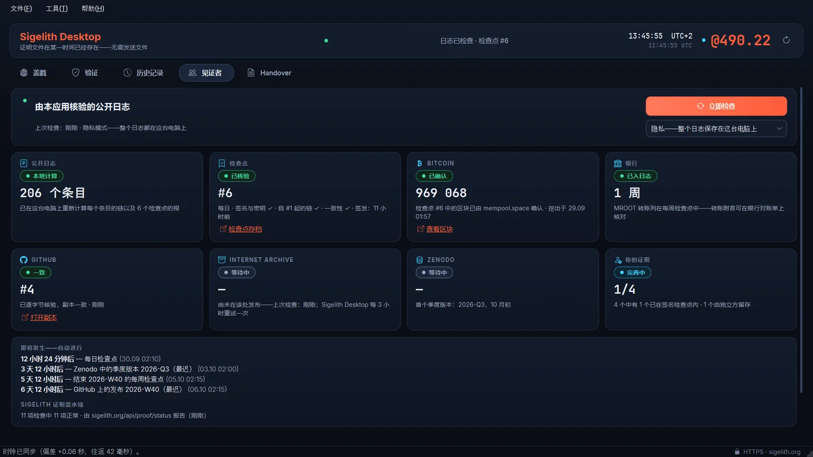Switch to the 验证 tab
Image resolution: width=813 pixels, height=457 pixels.
(x=85, y=73)
